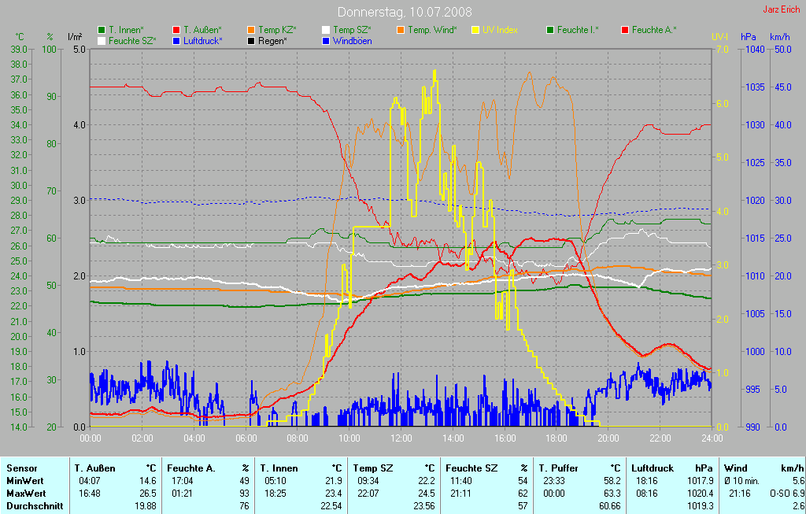Viewport: 806px width, 514px height.
Task: Click T. Puffer average 60.66
Action: 610,506
